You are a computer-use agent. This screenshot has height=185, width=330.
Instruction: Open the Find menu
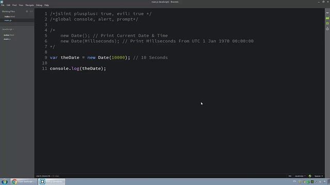[x=14, y=5]
